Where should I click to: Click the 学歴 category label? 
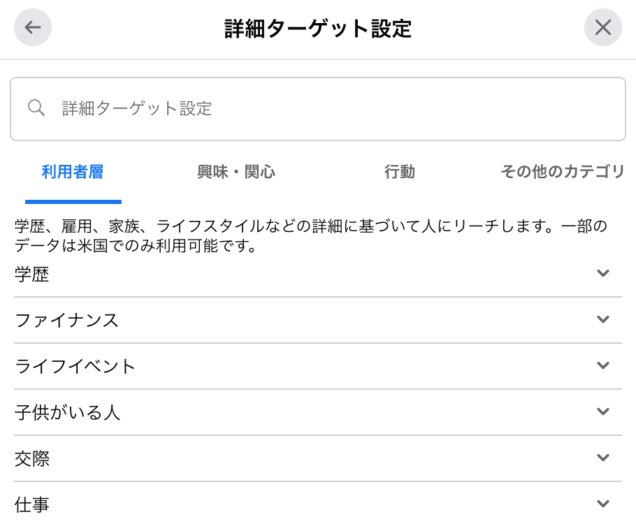point(32,275)
